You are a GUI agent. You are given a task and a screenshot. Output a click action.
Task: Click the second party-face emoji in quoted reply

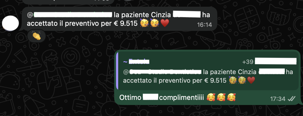242,80
